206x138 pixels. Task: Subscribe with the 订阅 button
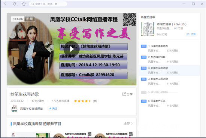191,34
